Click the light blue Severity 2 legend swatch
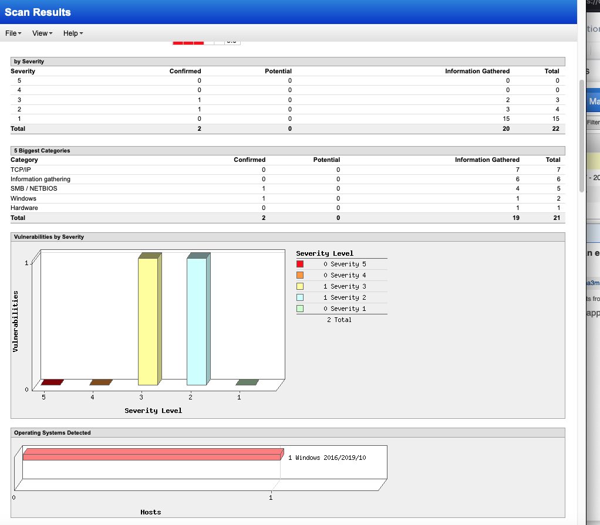Image resolution: width=600 pixels, height=525 pixels. (x=300, y=297)
